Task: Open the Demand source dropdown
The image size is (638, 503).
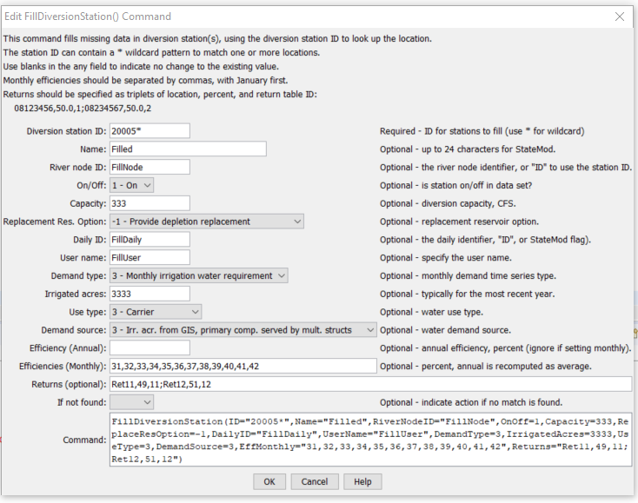Action: (x=243, y=330)
